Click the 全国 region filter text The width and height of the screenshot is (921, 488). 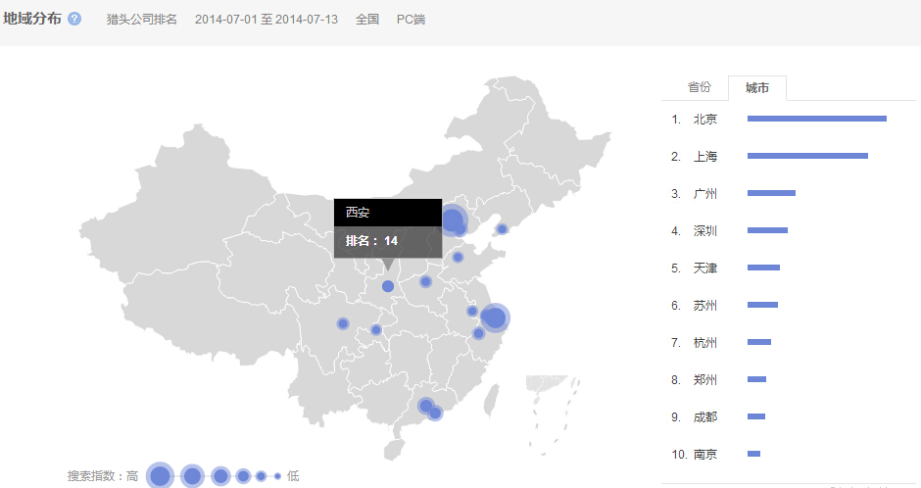[367, 20]
